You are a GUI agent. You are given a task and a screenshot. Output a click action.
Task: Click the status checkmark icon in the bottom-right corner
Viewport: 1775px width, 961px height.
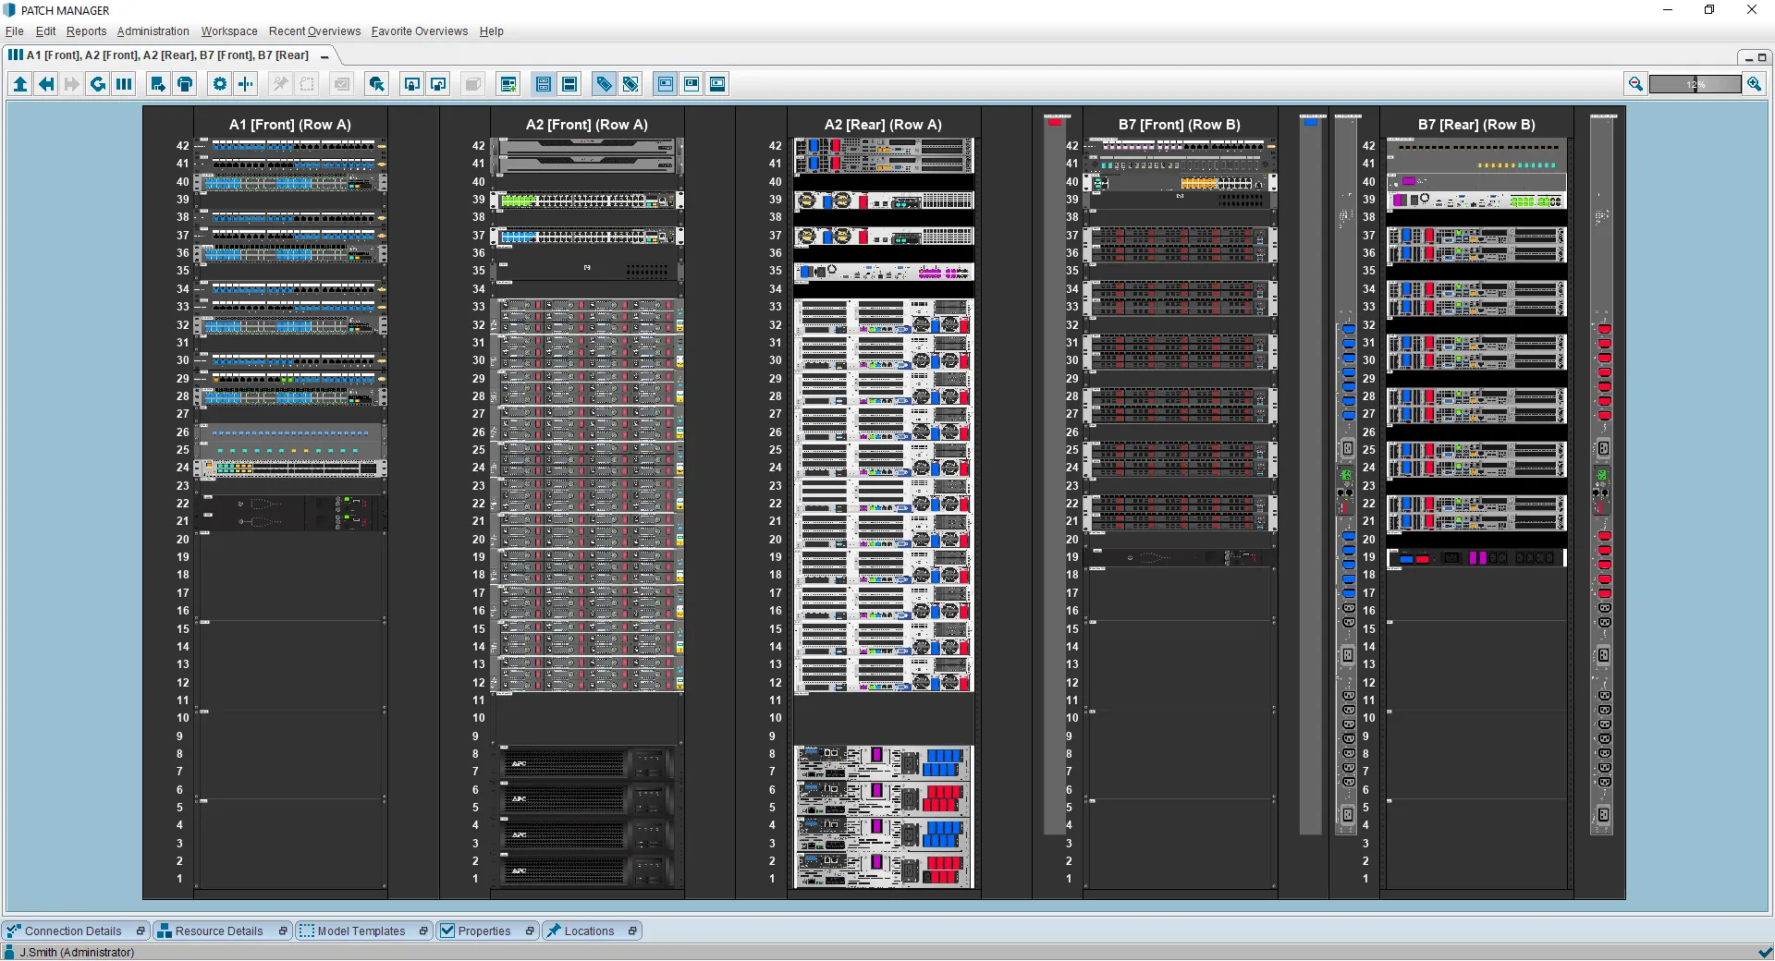(x=1765, y=952)
